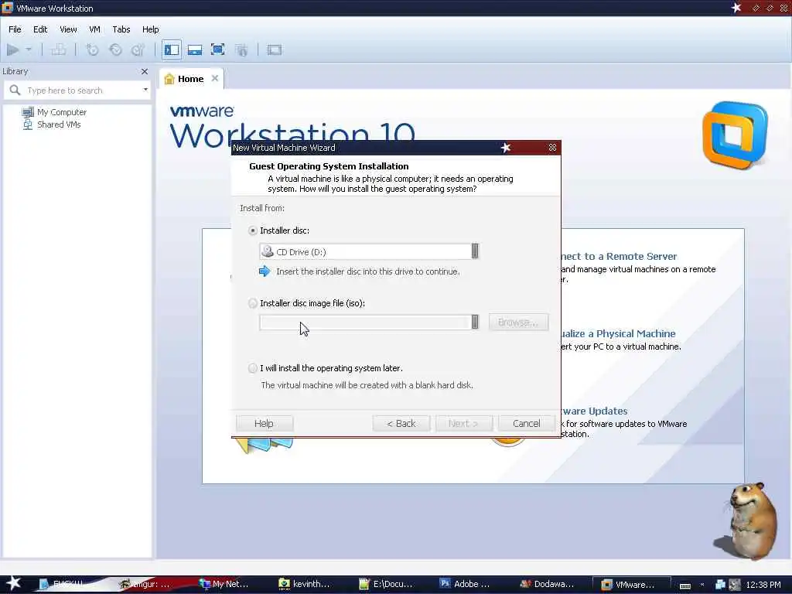Click the VMware Workstation logo icon
This screenshot has height=594, width=792.
[x=735, y=135]
